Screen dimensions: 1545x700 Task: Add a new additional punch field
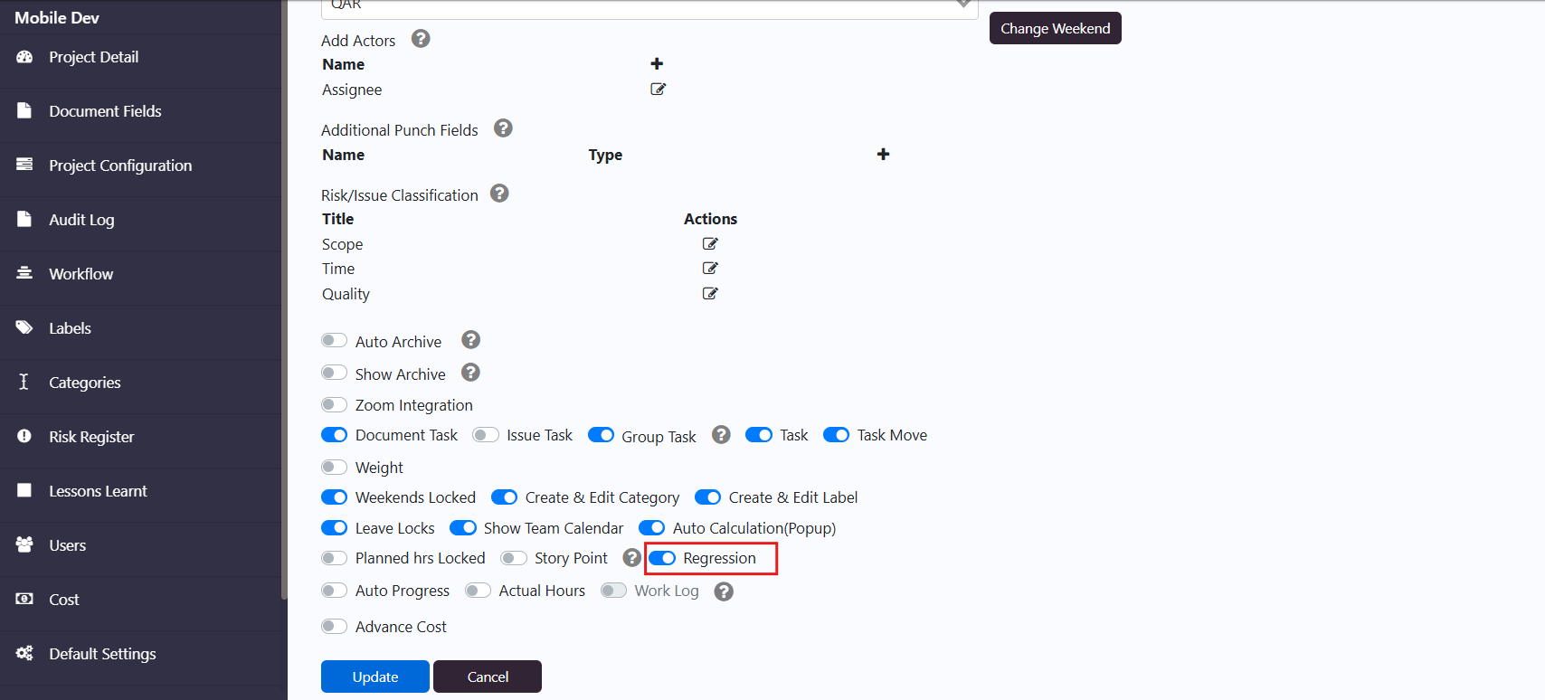(x=883, y=154)
